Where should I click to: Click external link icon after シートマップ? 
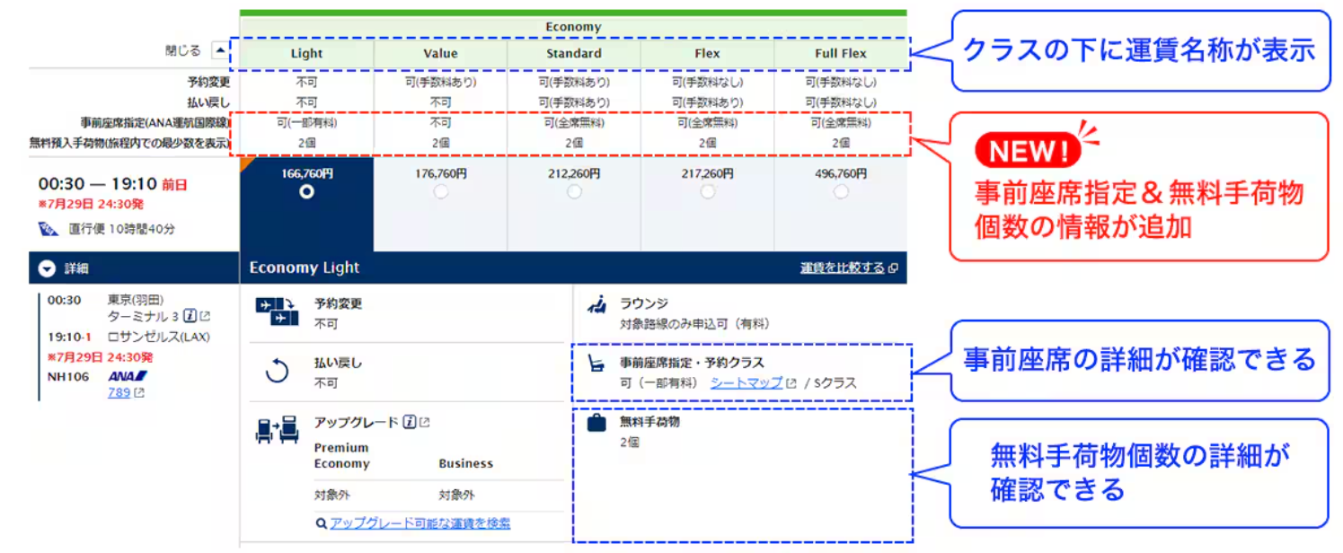791,383
